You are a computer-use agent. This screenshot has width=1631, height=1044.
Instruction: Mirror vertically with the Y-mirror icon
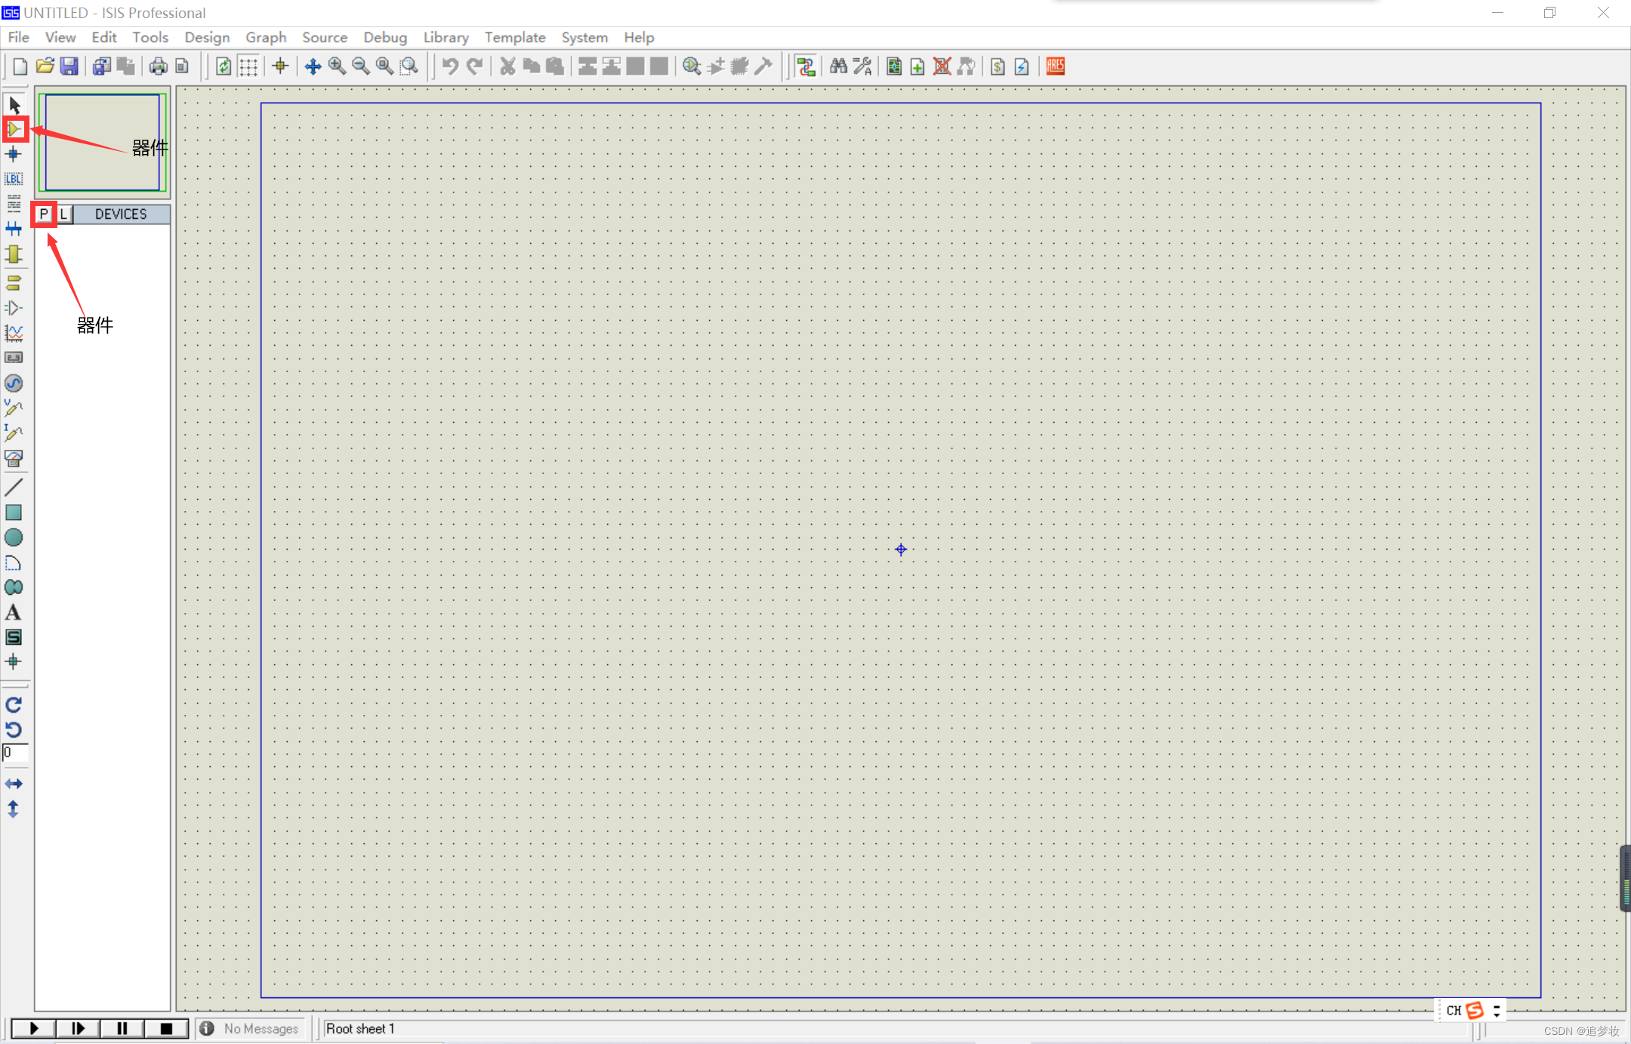pyautogui.click(x=14, y=809)
